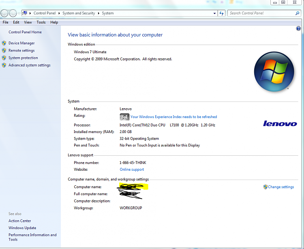Image resolution: width=304 pixels, height=249 pixels.
Task: Click the Copyright 2009 Microsoft Corporation line
Action: pyautogui.click(x=123, y=59)
